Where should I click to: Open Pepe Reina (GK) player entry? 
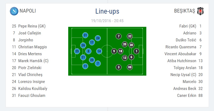click(x=29, y=26)
